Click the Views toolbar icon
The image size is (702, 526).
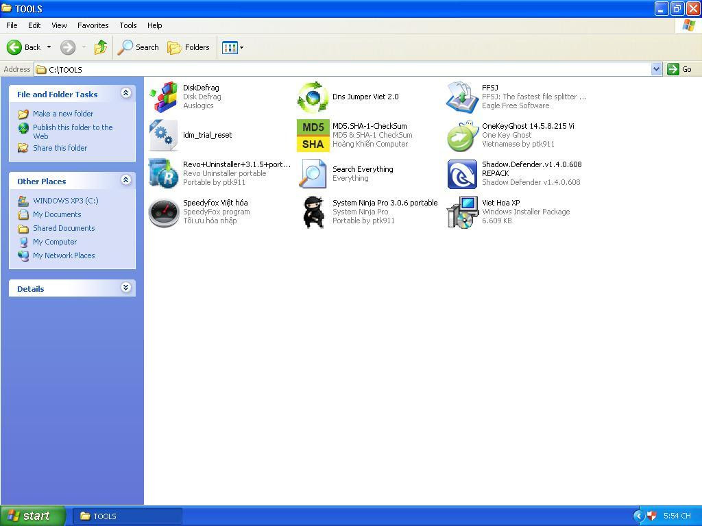point(230,47)
